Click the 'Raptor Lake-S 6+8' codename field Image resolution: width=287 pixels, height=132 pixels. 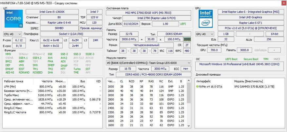pyautogui.click(x=59, y=23)
